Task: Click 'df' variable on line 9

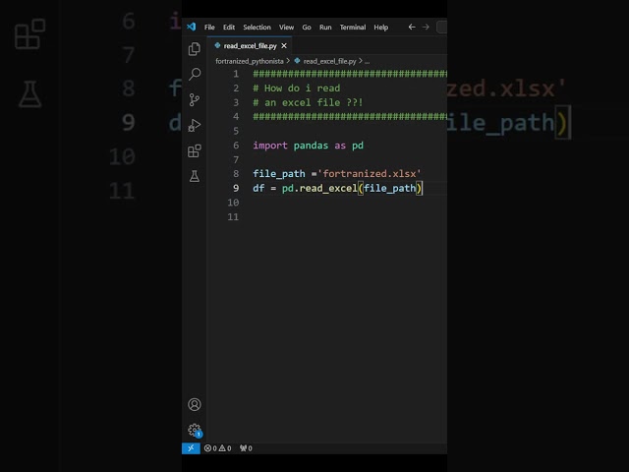Action: 258,188
